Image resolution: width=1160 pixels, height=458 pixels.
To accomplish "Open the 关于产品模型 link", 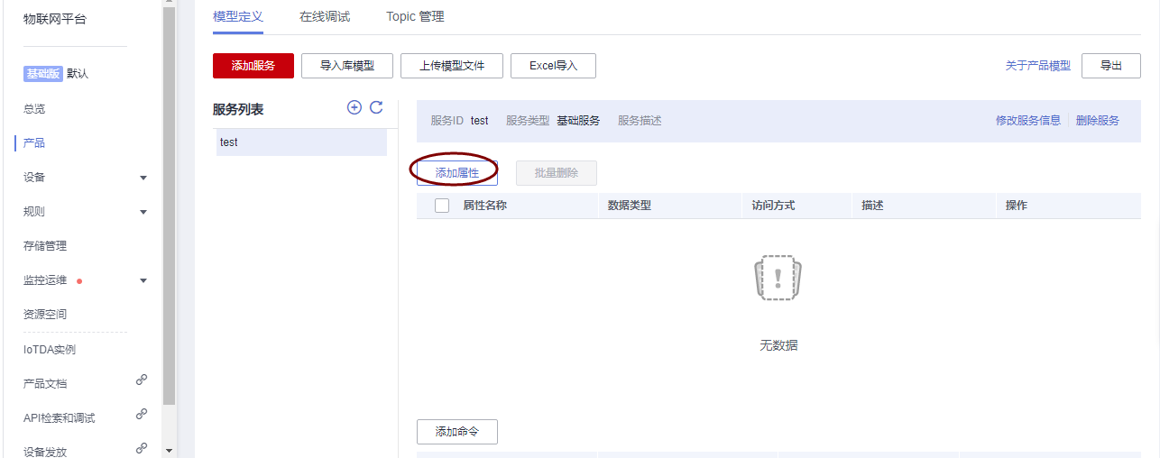I will pyautogui.click(x=1037, y=66).
